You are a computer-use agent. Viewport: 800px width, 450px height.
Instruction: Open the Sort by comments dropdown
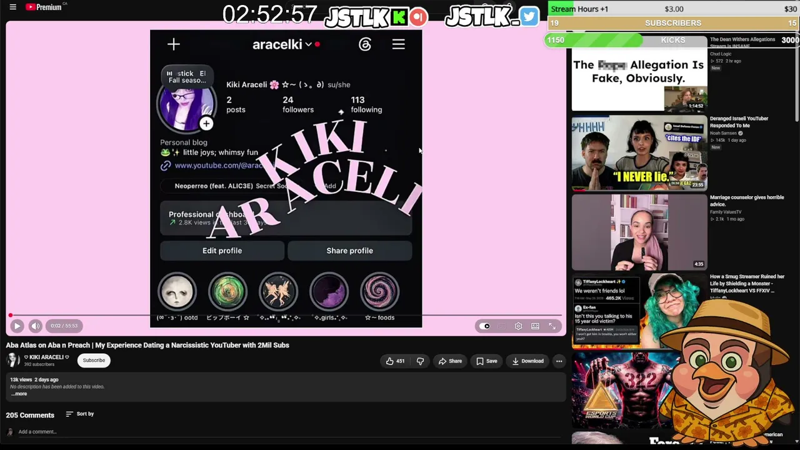(x=80, y=414)
